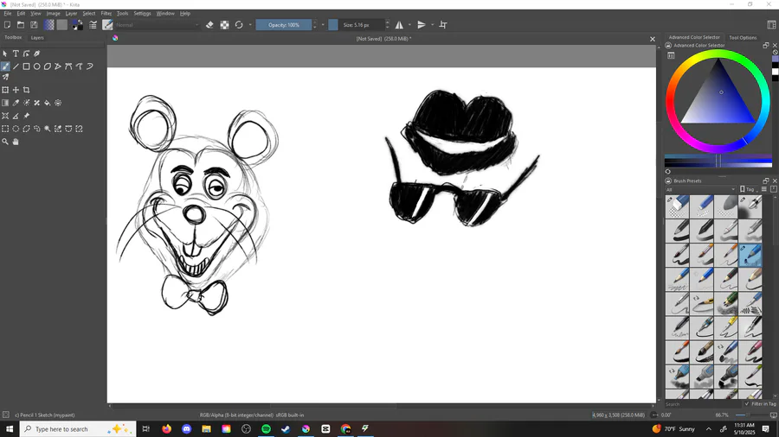Choose workspace from top-right icon
The height and width of the screenshot is (437, 779).
coord(771,25)
